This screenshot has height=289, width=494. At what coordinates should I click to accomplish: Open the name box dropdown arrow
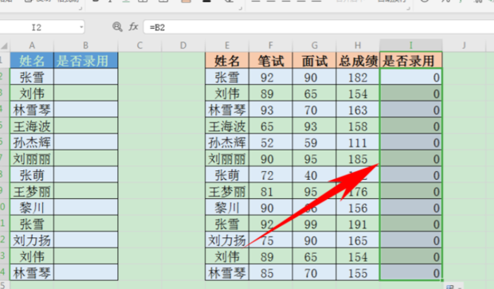pos(81,27)
